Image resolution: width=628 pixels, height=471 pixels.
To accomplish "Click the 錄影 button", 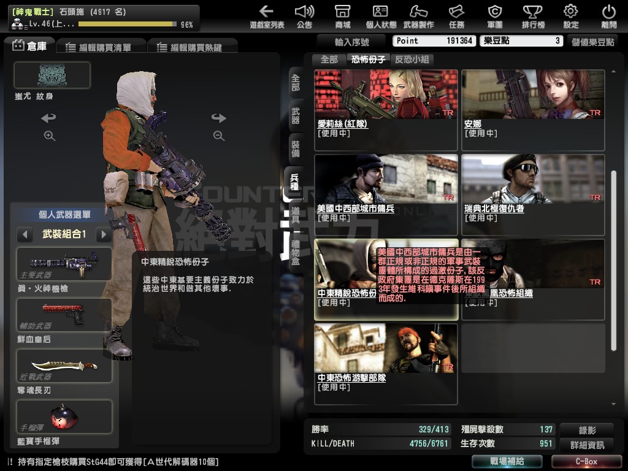I will (587, 430).
